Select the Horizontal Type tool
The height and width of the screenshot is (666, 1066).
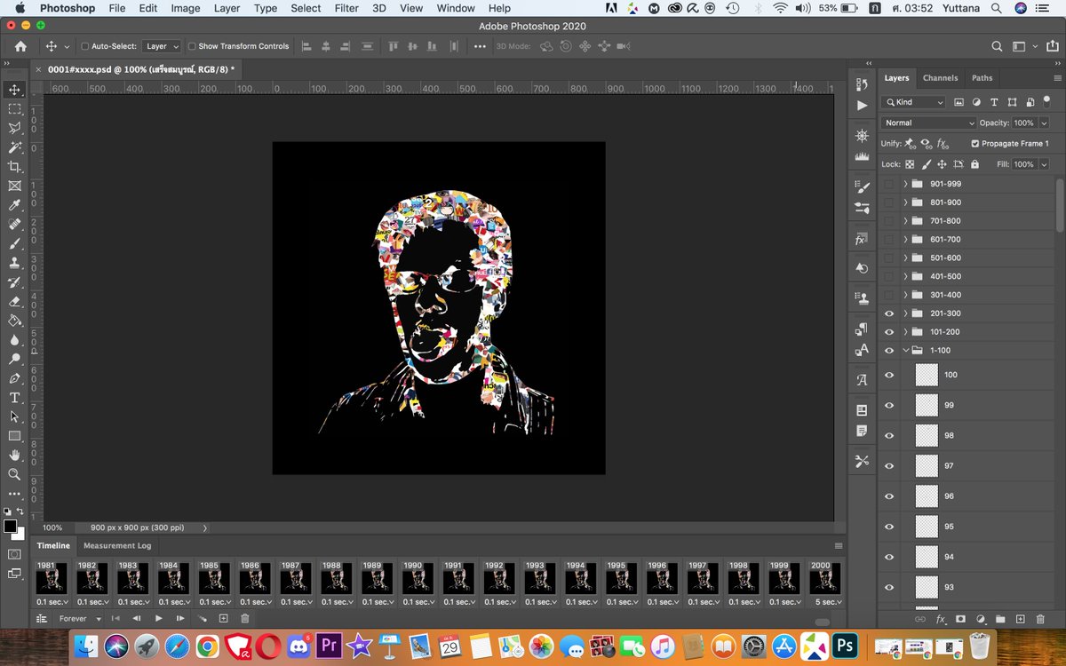click(14, 398)
